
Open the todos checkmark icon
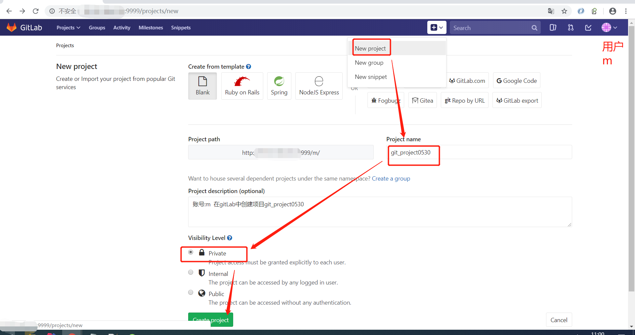click(588, 27)
